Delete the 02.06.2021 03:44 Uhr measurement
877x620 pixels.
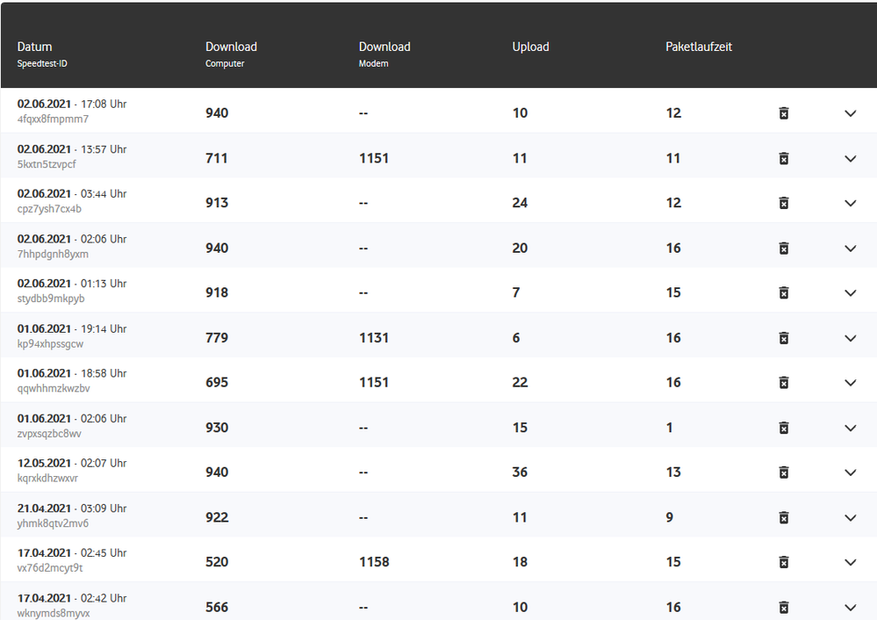coord(783,203)
